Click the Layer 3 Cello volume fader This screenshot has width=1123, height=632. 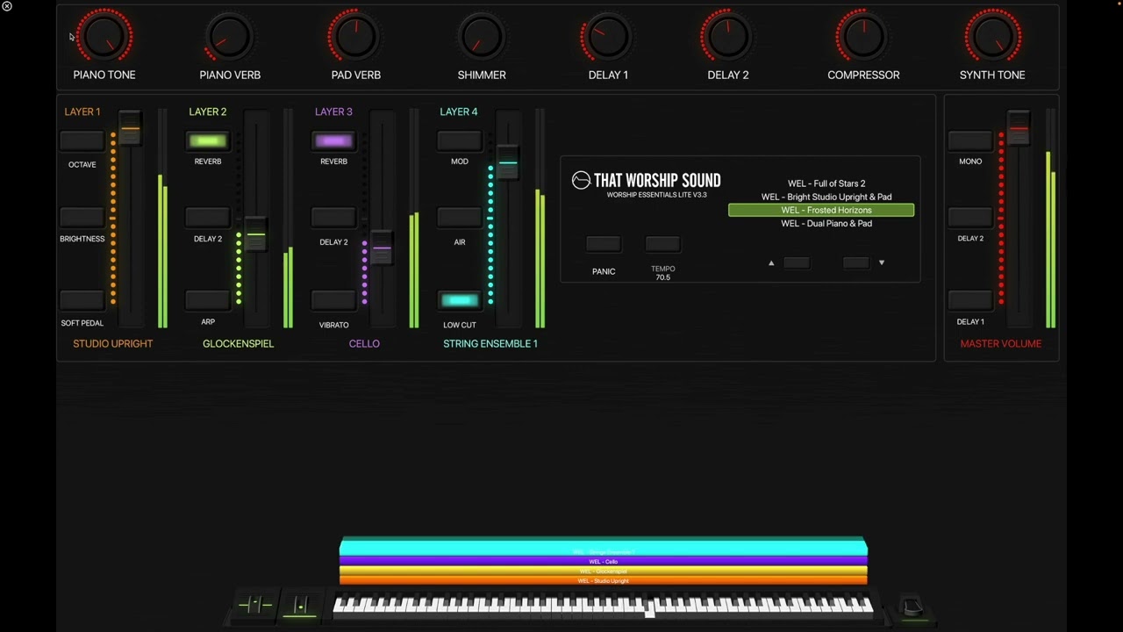(x=382, y=248)
